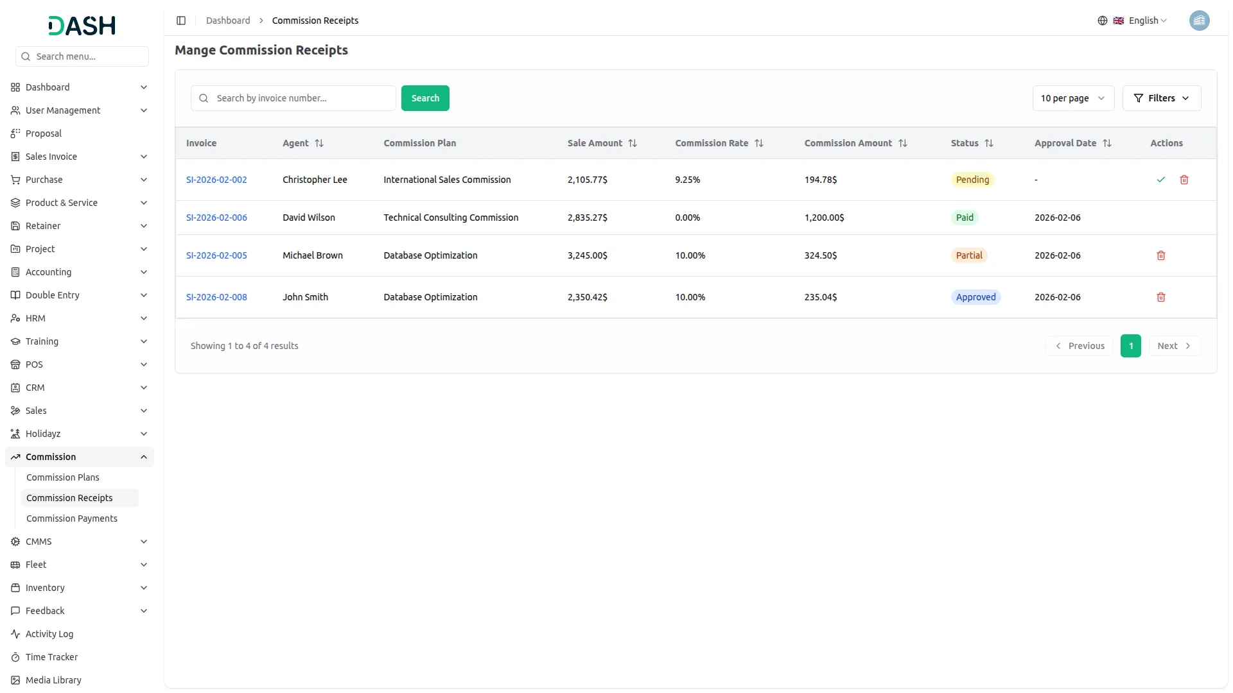Click the Paid status badge

(x=965, y=218)
